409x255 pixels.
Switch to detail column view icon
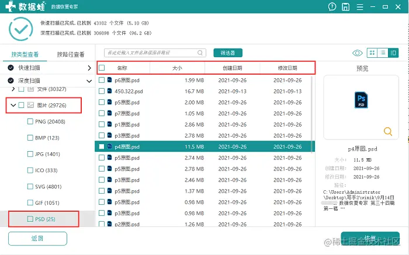[x=393, y=53]
